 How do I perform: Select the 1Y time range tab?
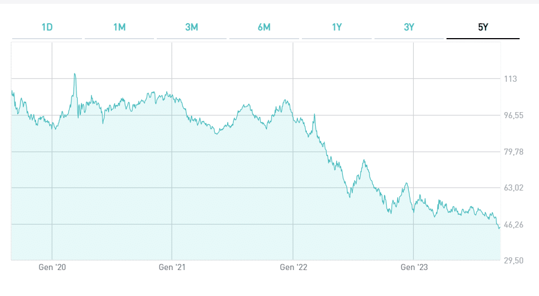(x=336, y=27)
